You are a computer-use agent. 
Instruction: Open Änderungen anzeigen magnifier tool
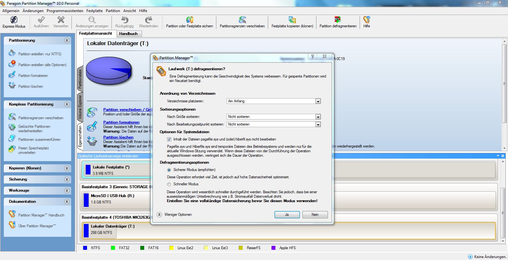pos(92,20)
